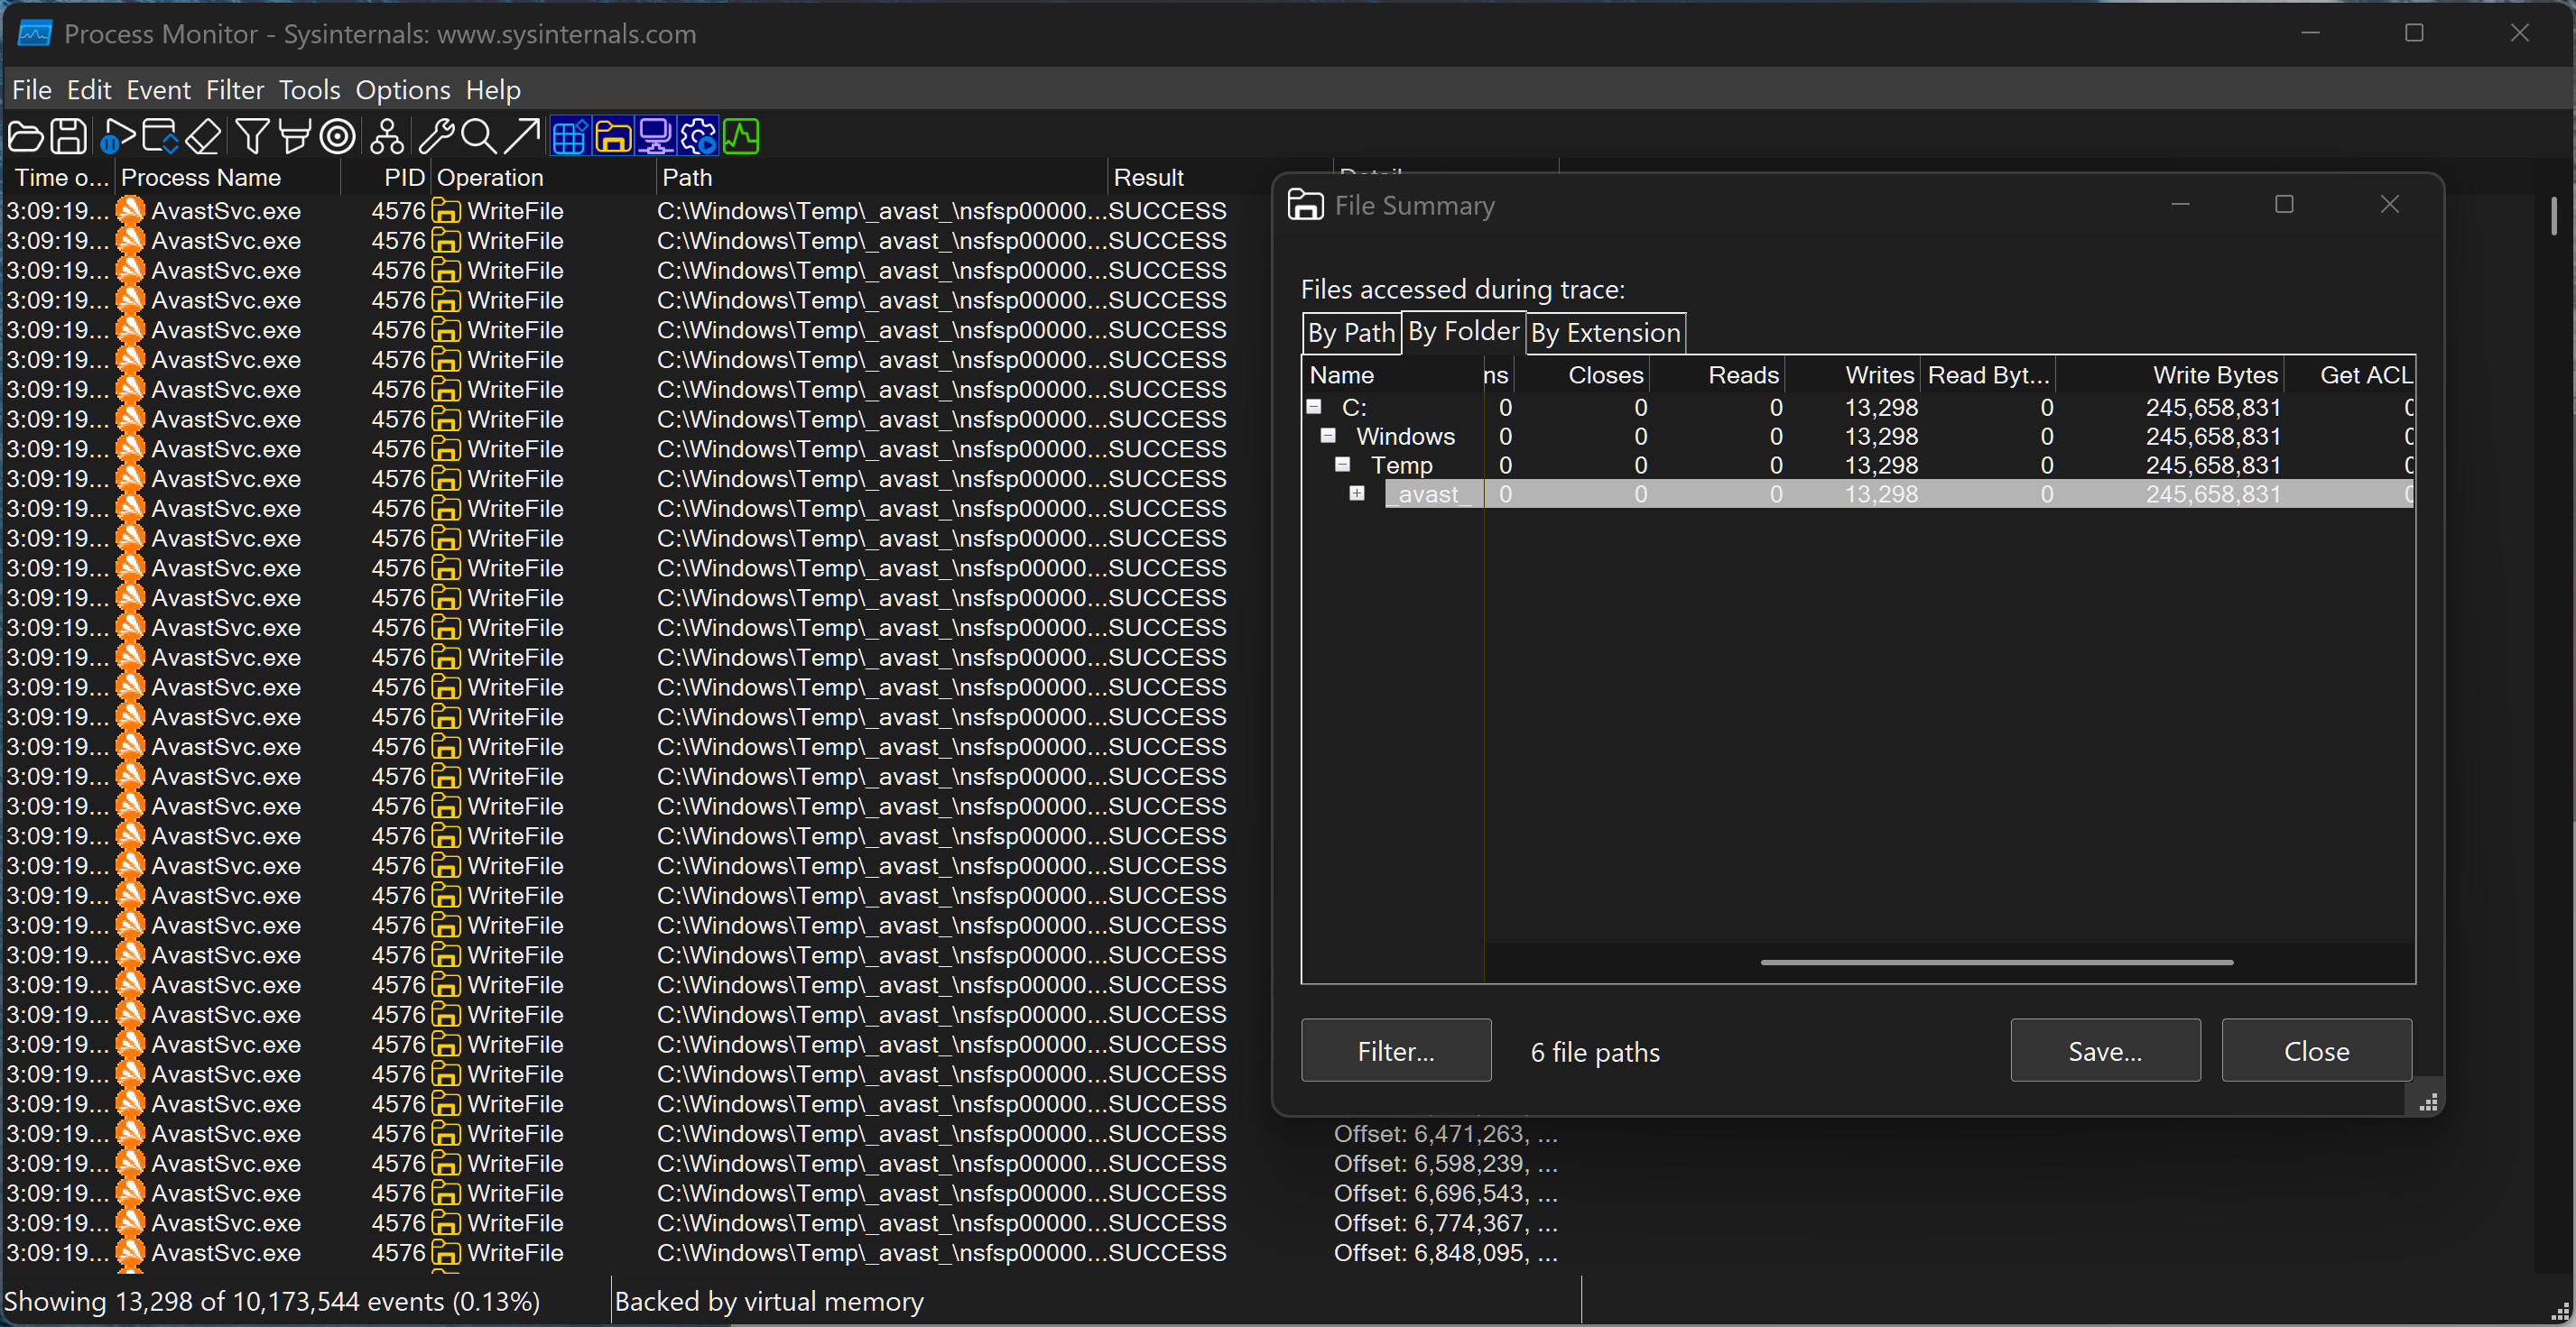
Task: Click the Path column header
Action: click(x=882, y=178)
